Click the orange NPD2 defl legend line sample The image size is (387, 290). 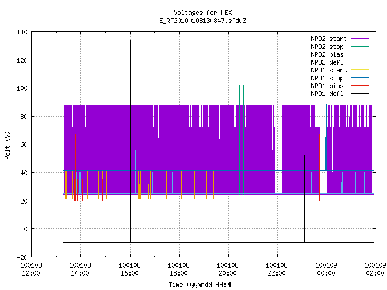point(360,62)
